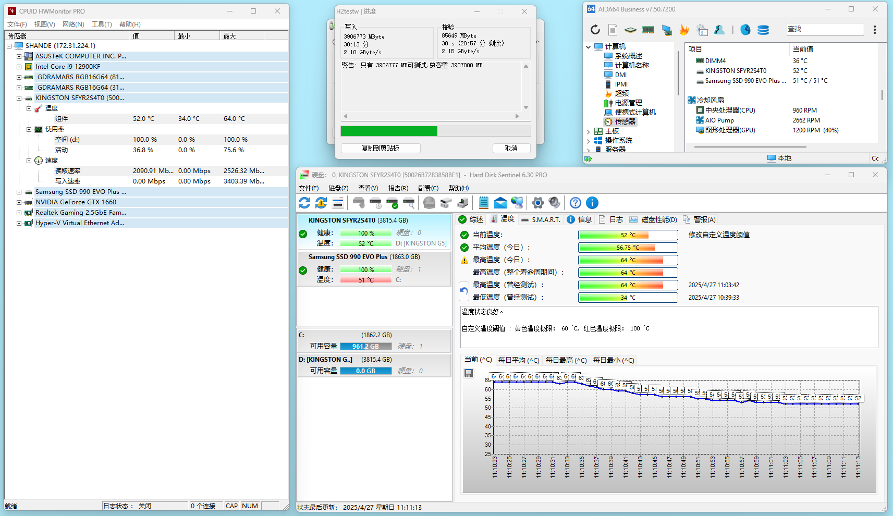This screenshot has width=893, height=516.
Task: Click the 查找 search field in AIDA64
Action: coord(824,29)
